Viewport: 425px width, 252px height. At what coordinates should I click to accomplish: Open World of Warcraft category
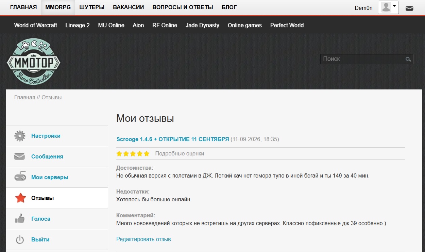click(x=36, y=25)
